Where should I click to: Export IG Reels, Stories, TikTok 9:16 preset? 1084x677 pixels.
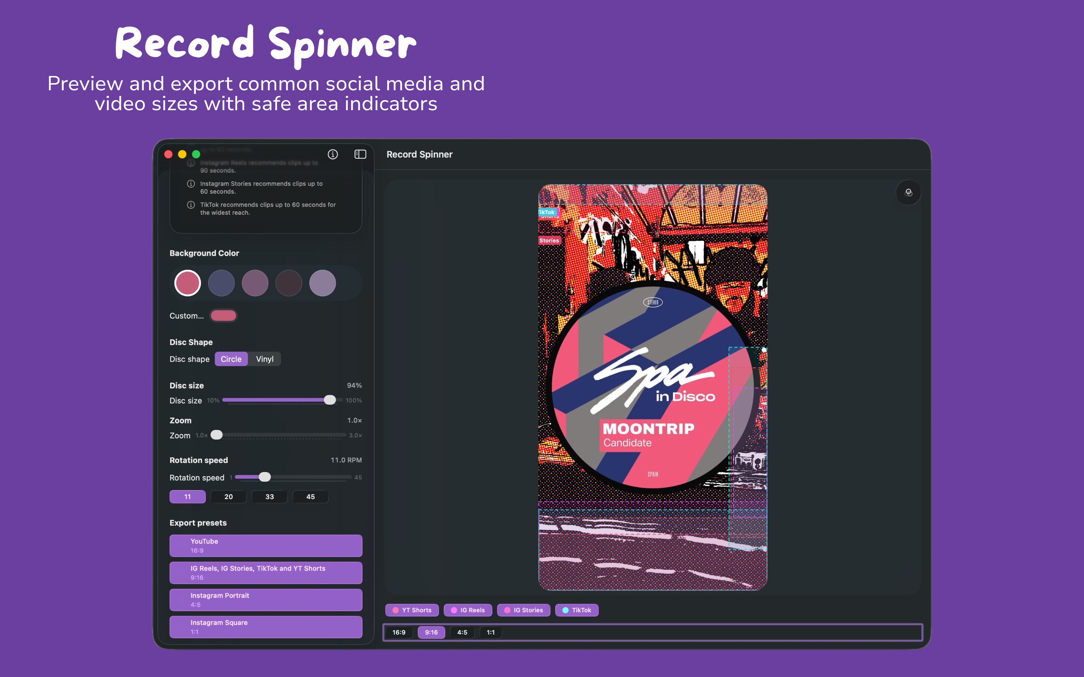[x=266, y=573]
